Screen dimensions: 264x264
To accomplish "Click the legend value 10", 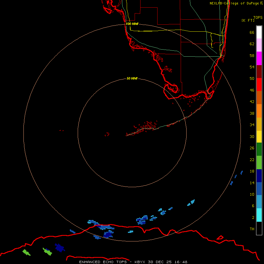I will (252, 194).
